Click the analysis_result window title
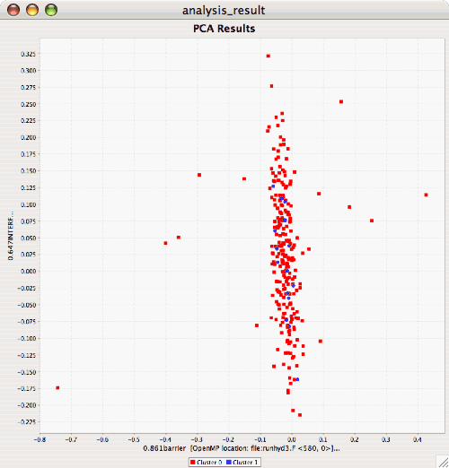Image resolution: width=449 pixels, height=468 pixels. click(224, 11)
